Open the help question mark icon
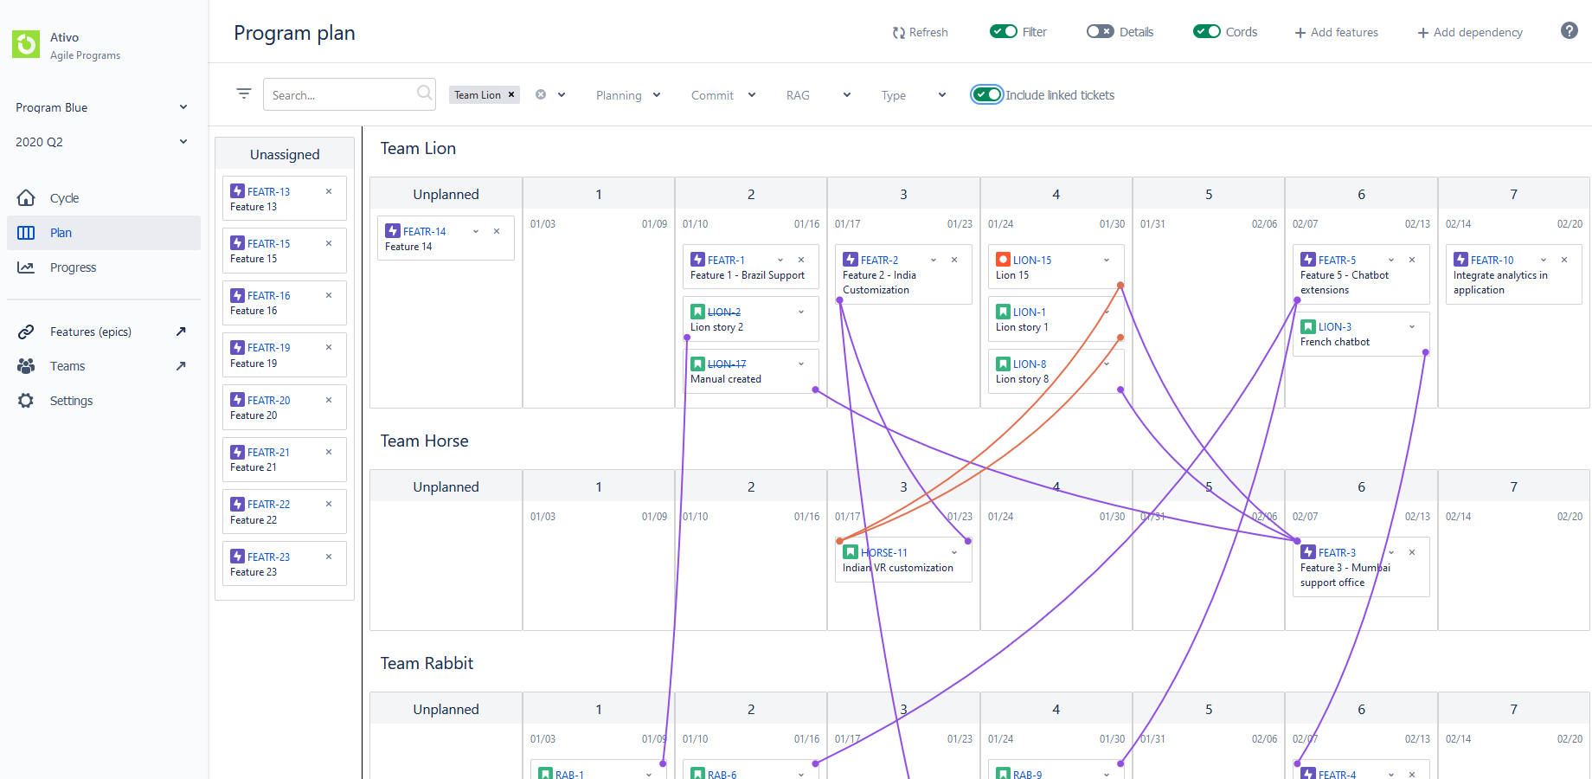 pyautogui.click(x=1568, y=30)
